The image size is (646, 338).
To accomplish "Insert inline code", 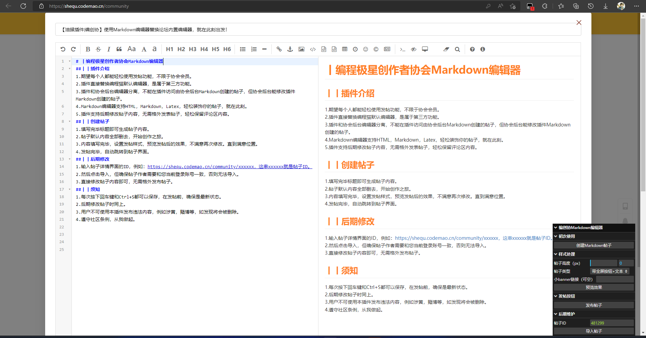I will pos(313,49).
